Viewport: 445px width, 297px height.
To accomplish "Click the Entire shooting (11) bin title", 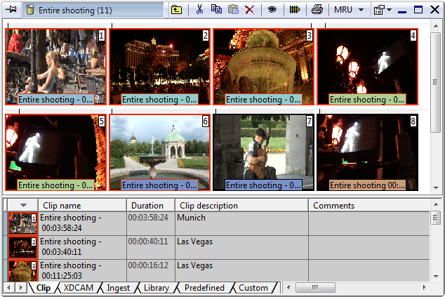I will (x=75, y=11).
